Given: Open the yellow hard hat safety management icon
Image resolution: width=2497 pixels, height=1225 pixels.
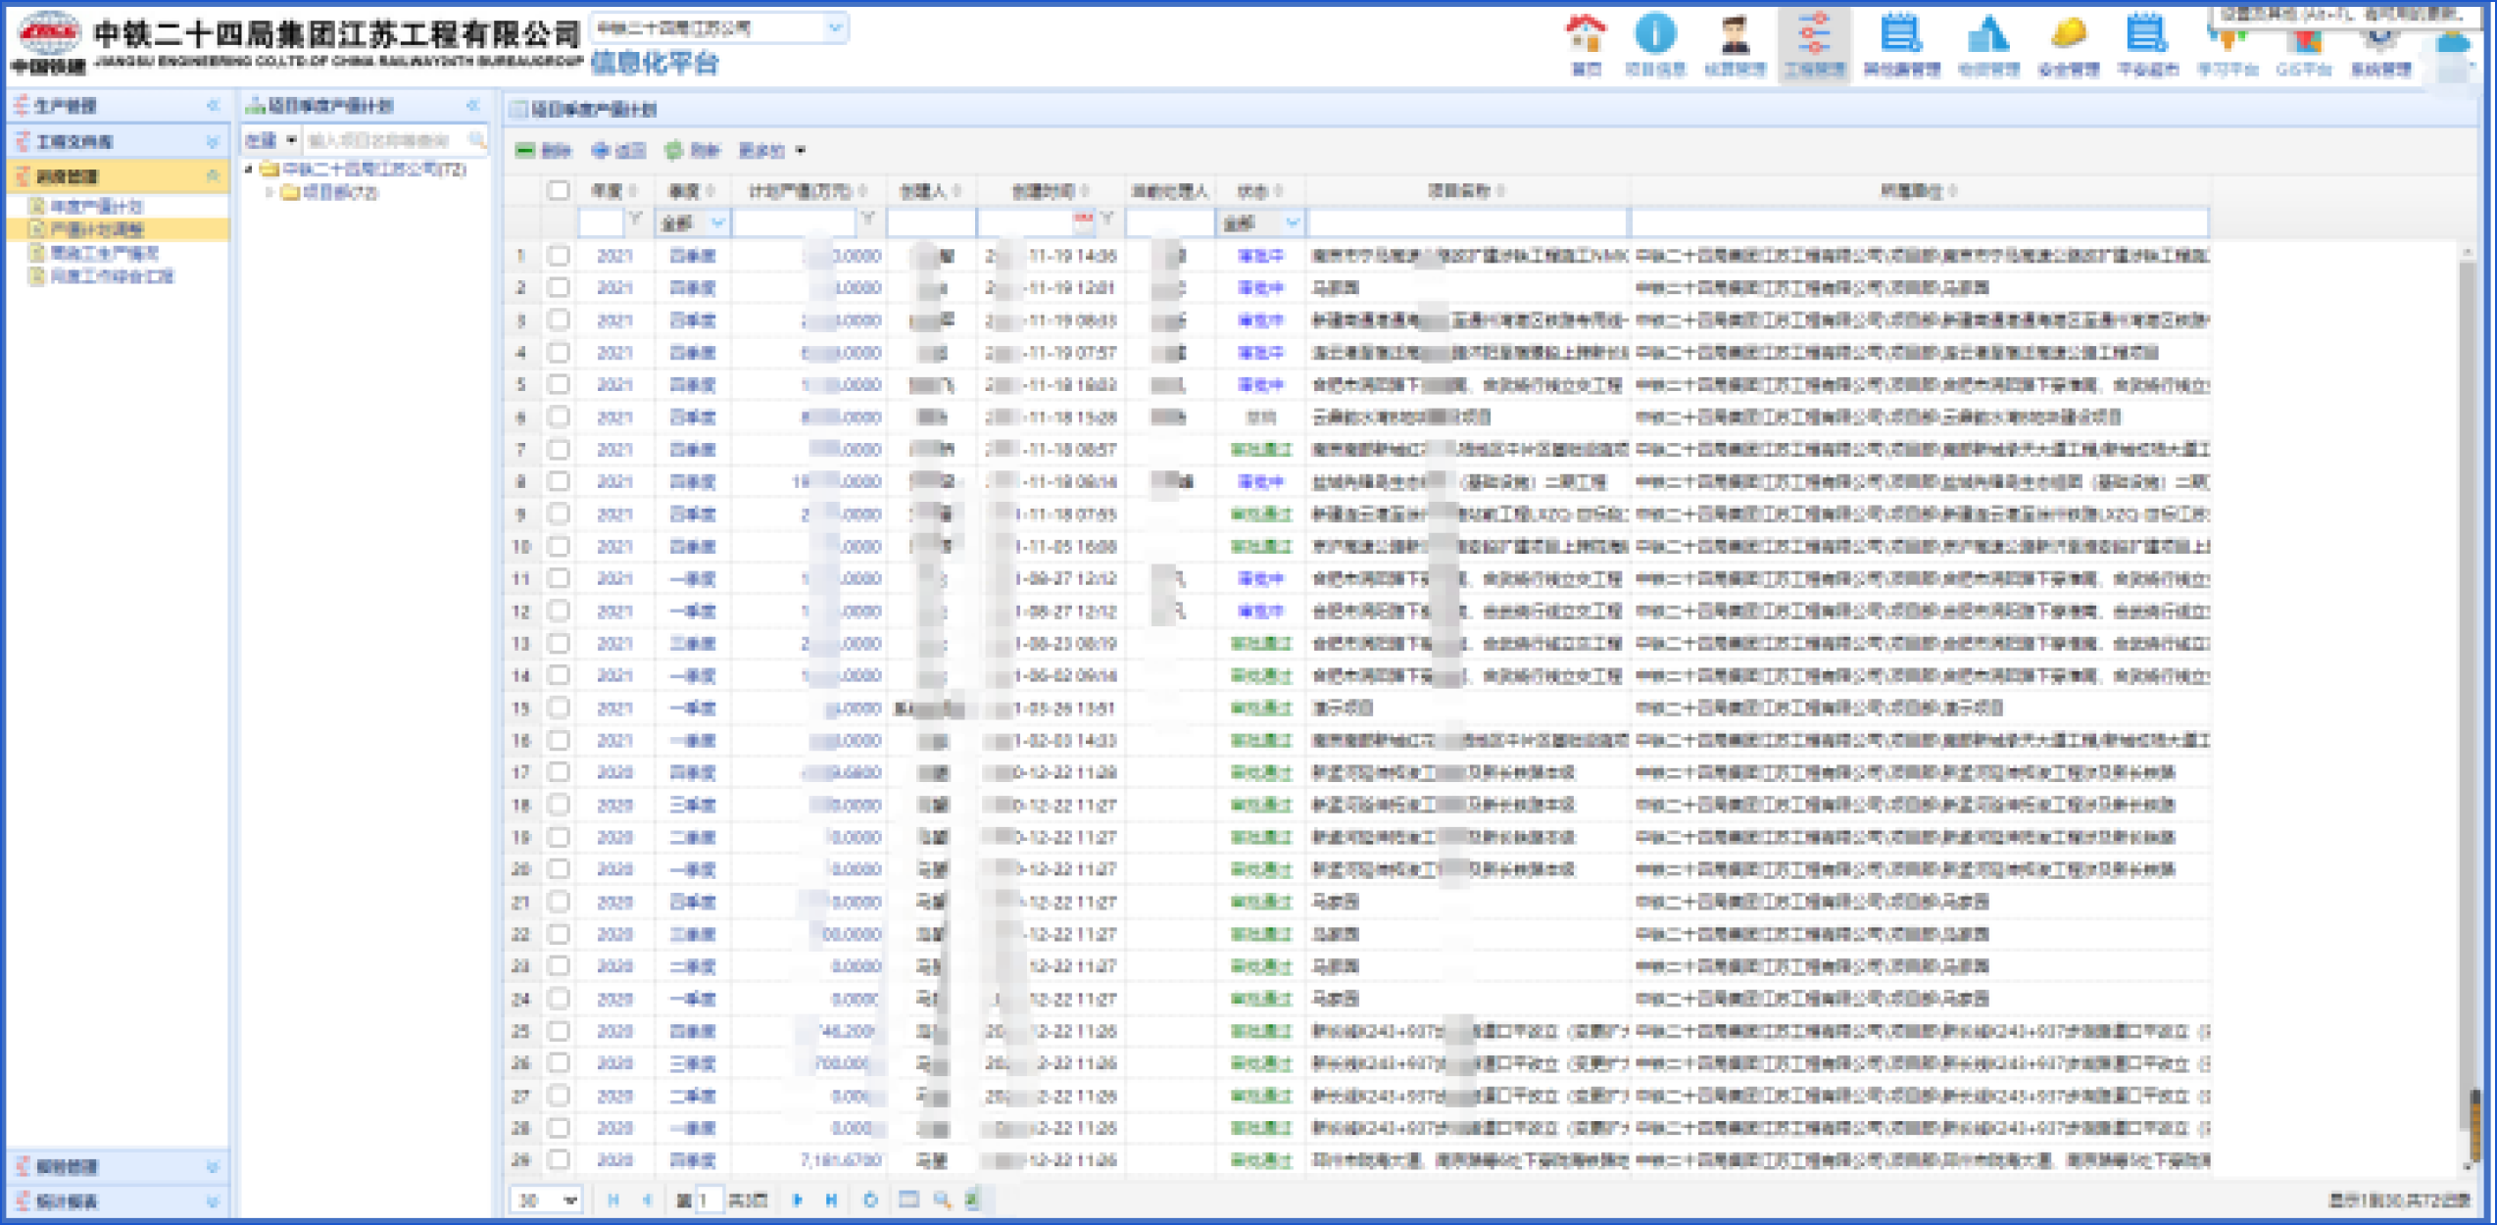Looking at the screenshot, I should [x=2069, y=34].
